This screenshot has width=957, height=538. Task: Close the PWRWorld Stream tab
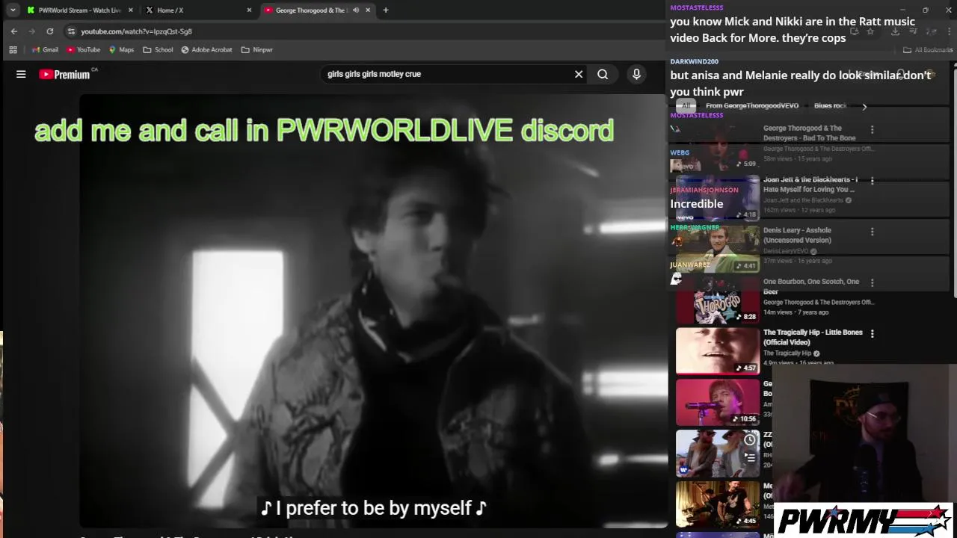(x=131, y=10)
